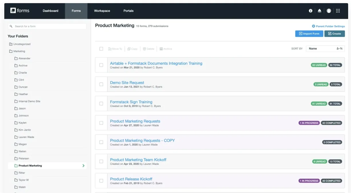Check the Product Marketing Team Kickoff form
Image resolution: width=351 pixels, height=193 pixels.
[x=101, y=161]
